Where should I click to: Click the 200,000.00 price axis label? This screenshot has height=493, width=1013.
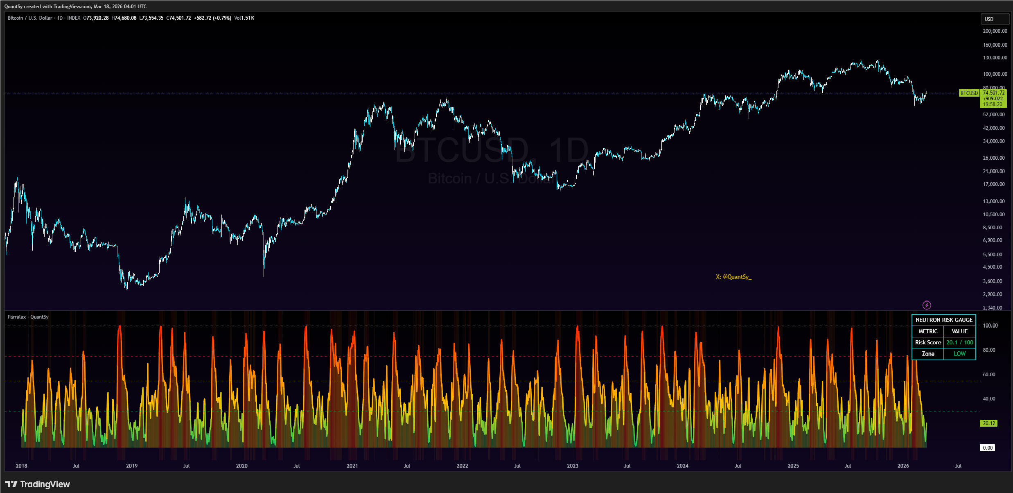click(995, 31)
